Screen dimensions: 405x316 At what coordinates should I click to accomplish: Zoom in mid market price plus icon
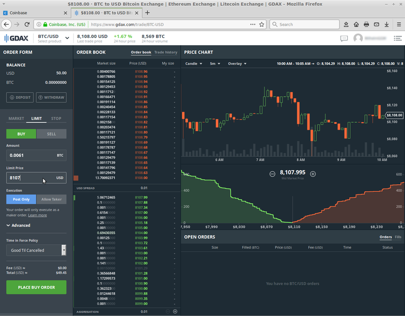[313, 174]
